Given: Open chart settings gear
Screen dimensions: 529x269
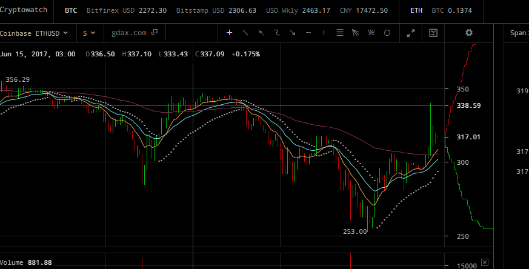Looking at the screenshot, I should 469,33.
